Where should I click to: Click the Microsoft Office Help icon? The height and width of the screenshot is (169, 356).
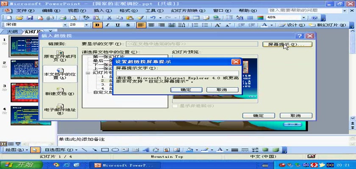[314, 18]
